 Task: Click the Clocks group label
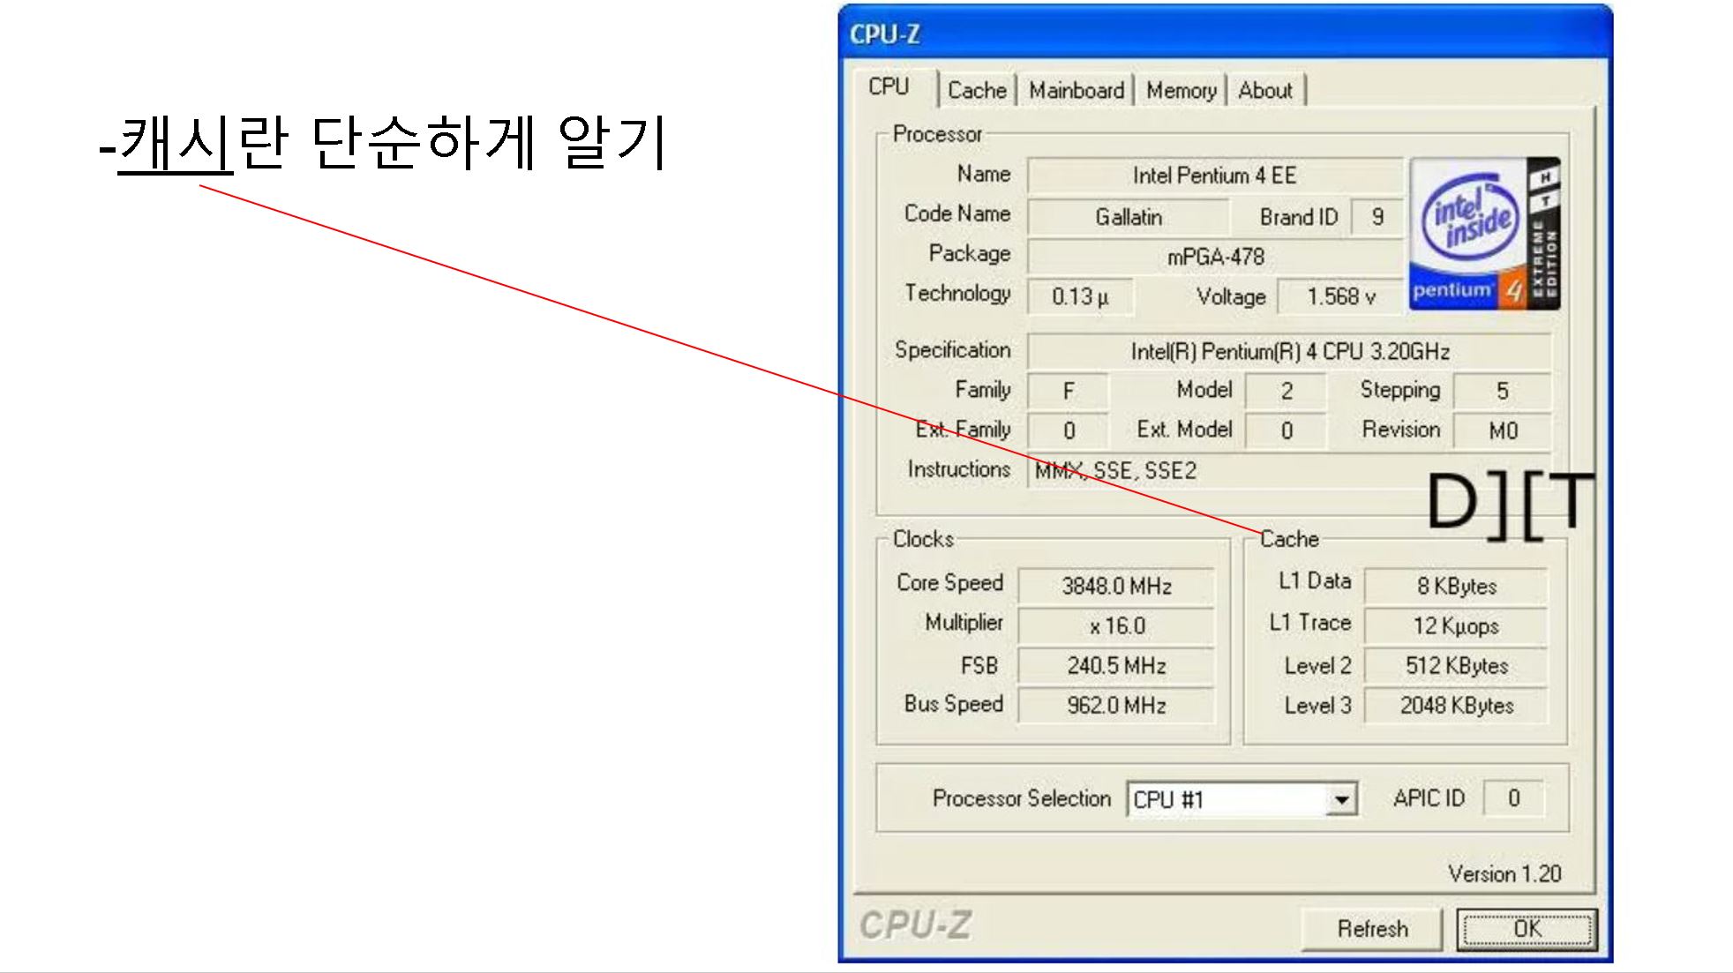(923, 539)
